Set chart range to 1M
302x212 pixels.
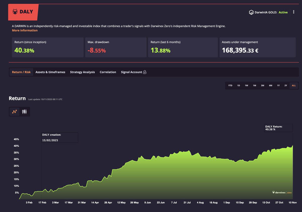click(x=254, y=86)
